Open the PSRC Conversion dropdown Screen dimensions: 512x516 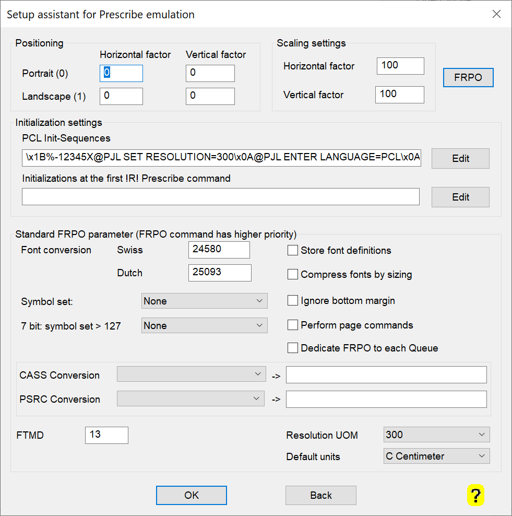click(191, 399)
